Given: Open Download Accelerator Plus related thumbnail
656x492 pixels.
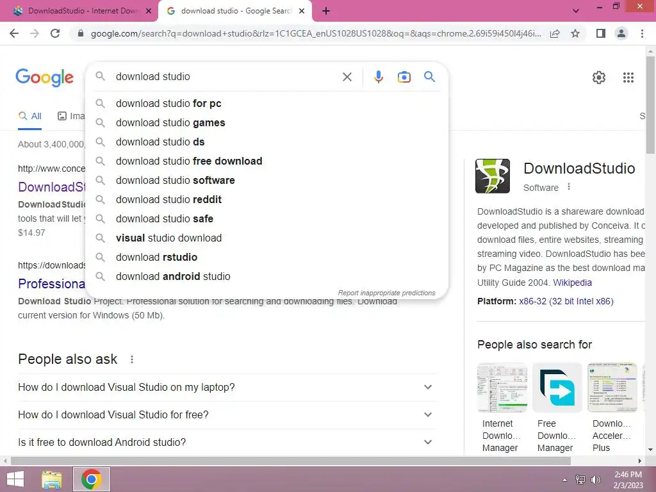Looking at the screenshot, I should click(x=612, y=388).
